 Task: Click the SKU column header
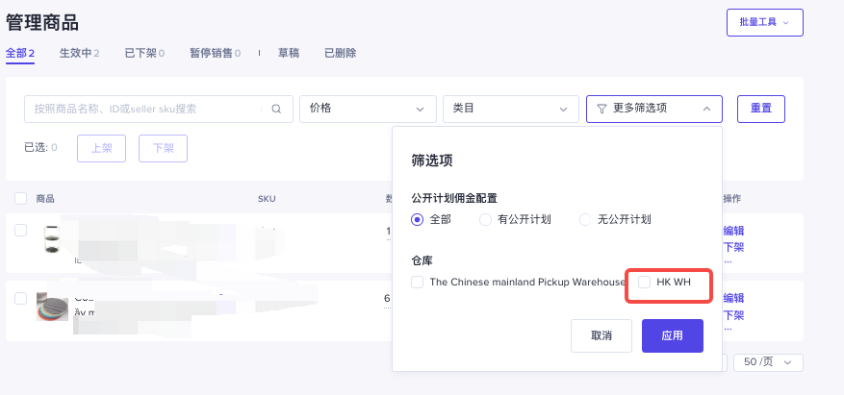[x=267, y=199]
